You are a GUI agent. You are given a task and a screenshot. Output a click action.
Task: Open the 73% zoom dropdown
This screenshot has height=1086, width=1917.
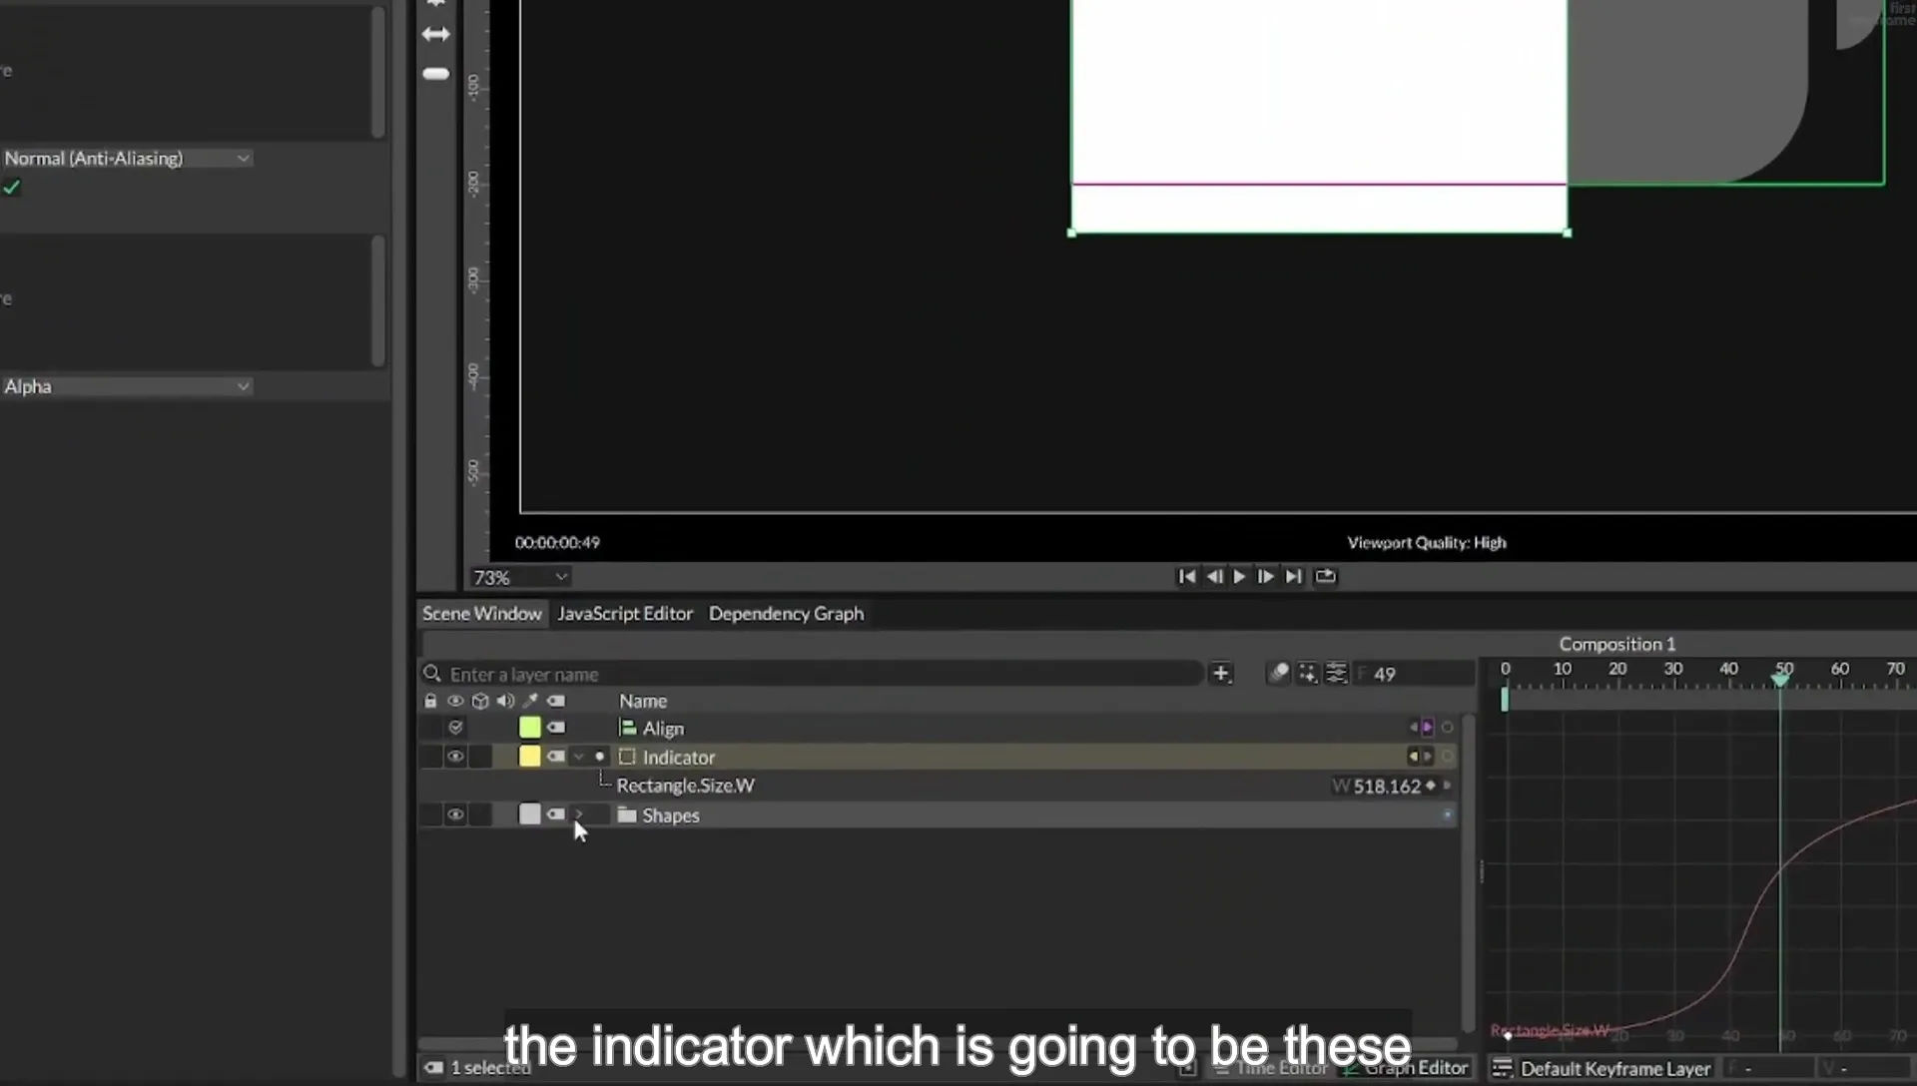[x=520, y=577]
